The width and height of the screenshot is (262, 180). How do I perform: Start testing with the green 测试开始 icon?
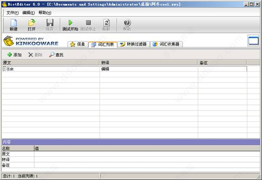[x=70, y=25]
